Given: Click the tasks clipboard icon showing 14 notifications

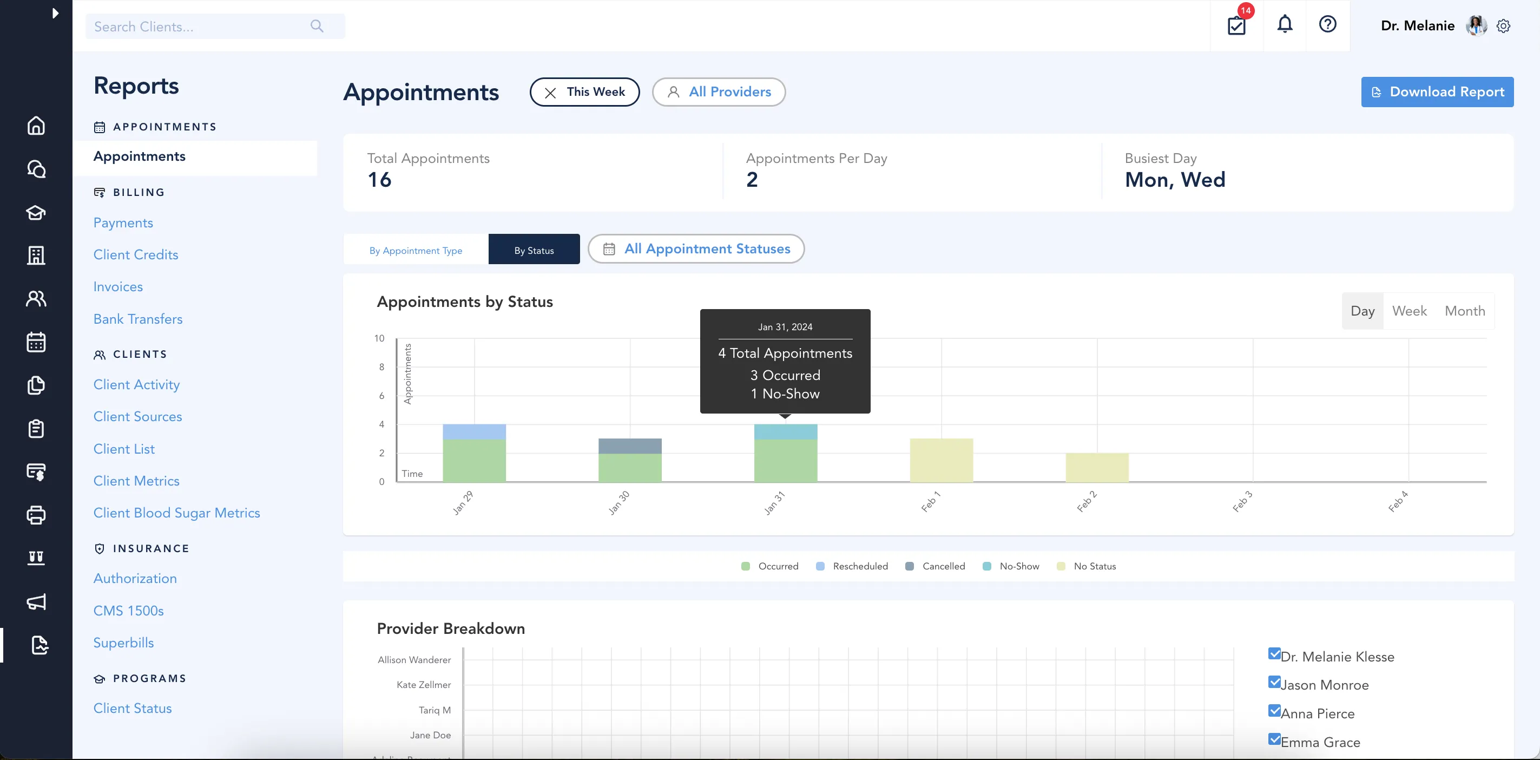Looking at the screenshot, I should 1236,25.
